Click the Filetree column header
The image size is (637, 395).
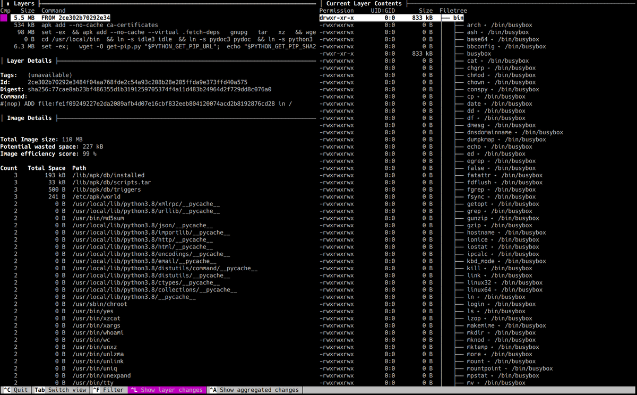point(454,11)
